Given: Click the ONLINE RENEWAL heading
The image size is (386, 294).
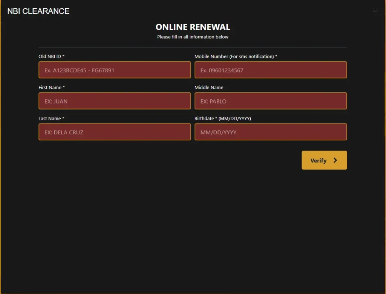Looking at the screenshot, I should coord(193,27).
